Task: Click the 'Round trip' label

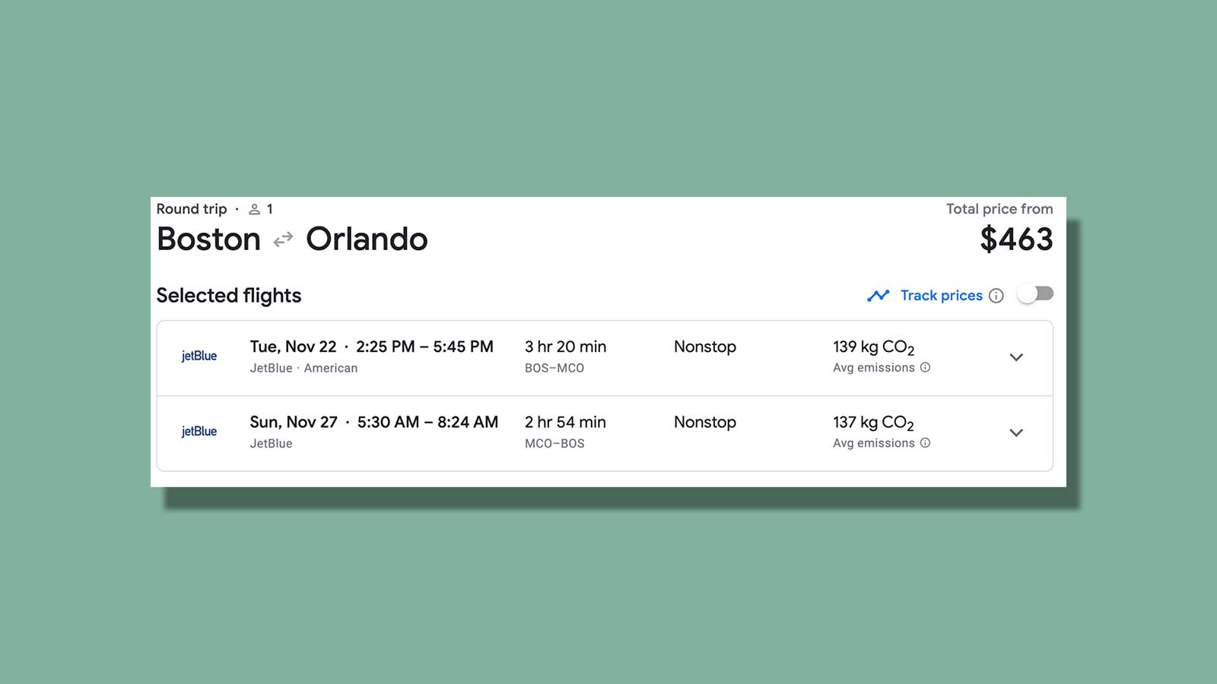Action: pos(192,209)
